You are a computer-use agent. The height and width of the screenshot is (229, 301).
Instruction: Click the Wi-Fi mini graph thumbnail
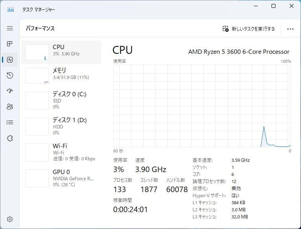coord(37,152)
